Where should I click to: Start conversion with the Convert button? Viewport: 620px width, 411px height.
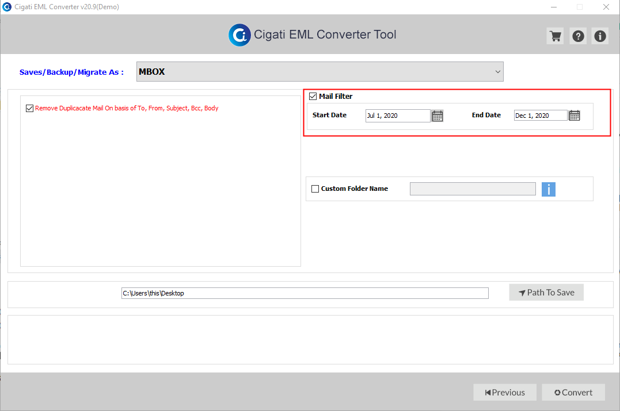tap(573, 393)
